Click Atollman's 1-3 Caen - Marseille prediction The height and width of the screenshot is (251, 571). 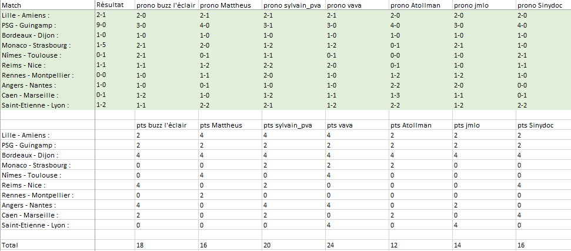pyautogui.click(x=395, y=95)
